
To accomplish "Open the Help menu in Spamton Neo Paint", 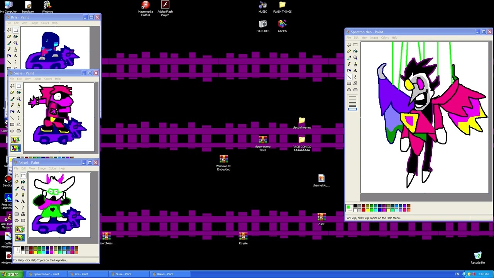I will click(394, 37).
